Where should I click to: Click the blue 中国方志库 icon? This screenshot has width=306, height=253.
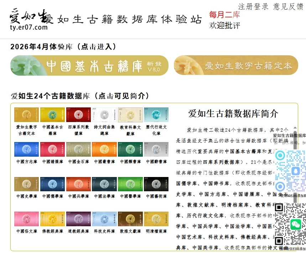26,150
